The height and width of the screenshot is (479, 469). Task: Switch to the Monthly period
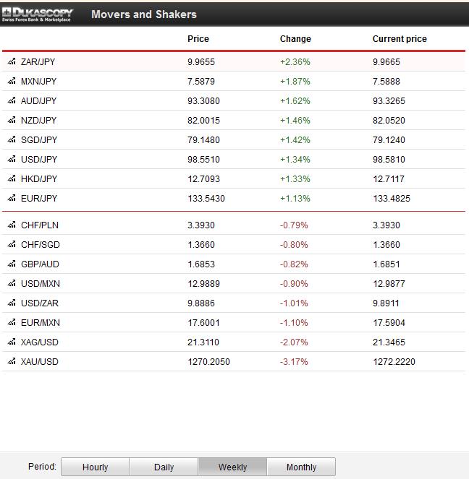click(x=301, y=467)
